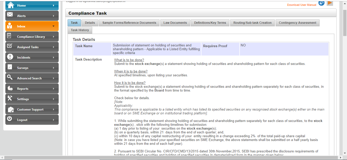347x160 pixels.
Task: Open the Surveys menu item
Action: pos(32,68)
